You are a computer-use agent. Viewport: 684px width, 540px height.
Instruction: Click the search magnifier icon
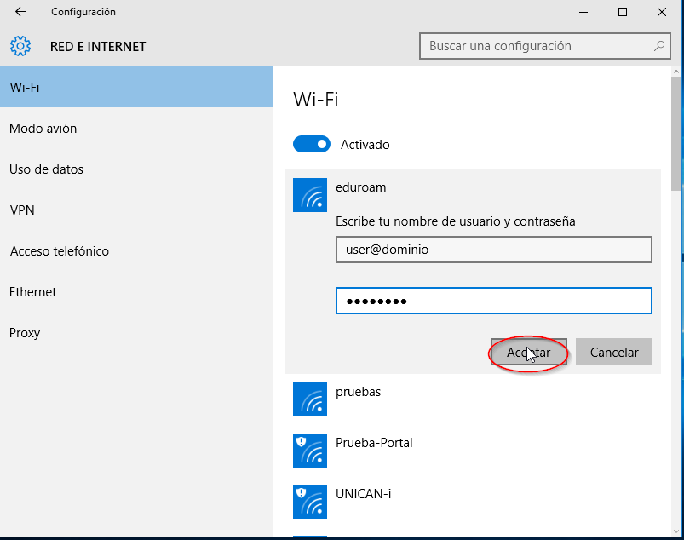click(x=659, y=46)
